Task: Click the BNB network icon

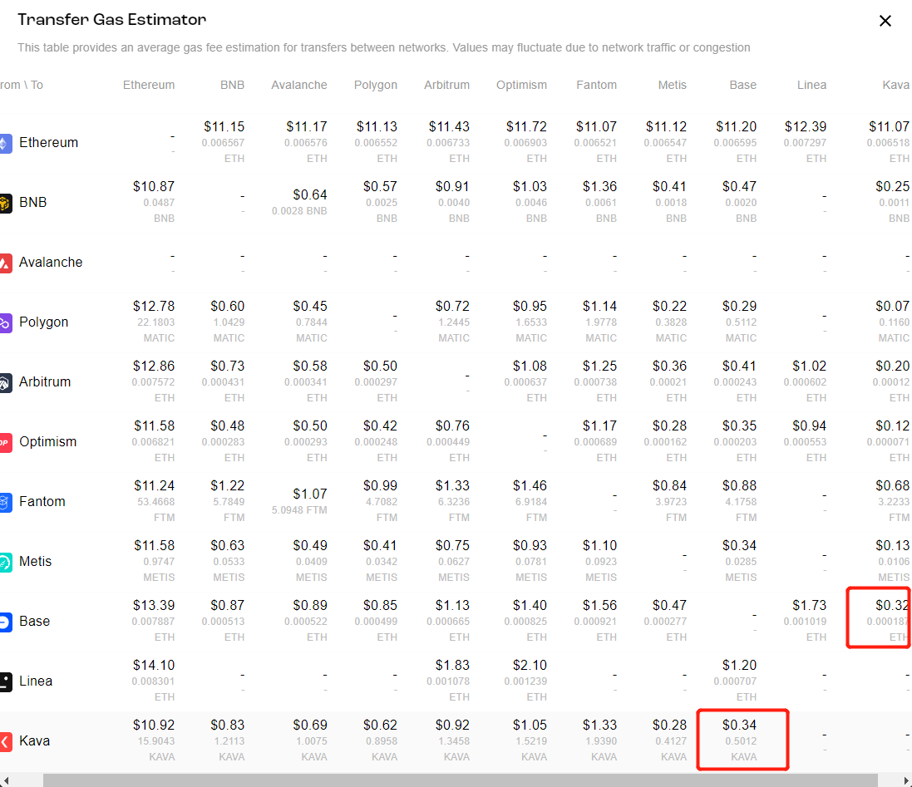Action: [5, 203]
